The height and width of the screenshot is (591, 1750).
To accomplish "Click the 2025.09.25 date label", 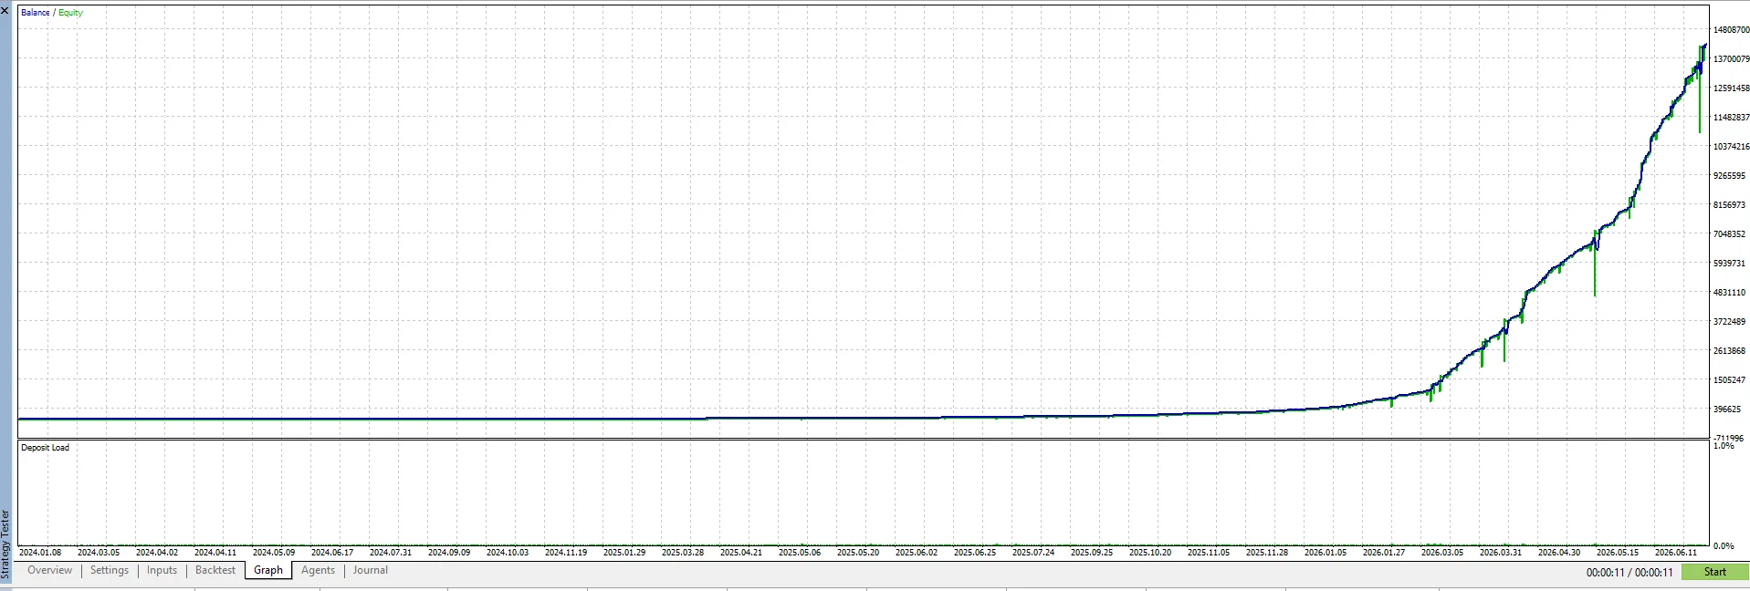I will [x=1092, y=553].
